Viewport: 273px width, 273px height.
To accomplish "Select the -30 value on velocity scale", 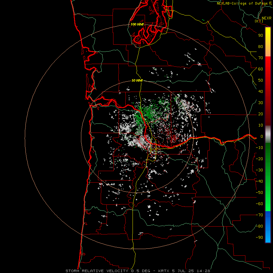I will pyautogui.click(x=259, y=170).
